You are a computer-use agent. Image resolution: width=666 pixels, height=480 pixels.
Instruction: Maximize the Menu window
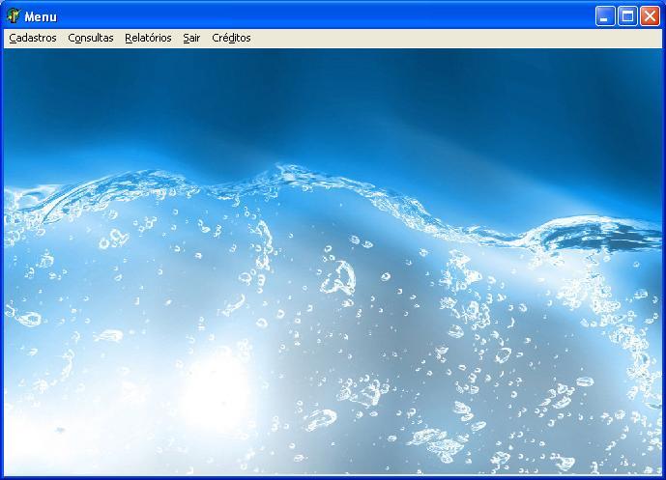[x=627, y=16]
